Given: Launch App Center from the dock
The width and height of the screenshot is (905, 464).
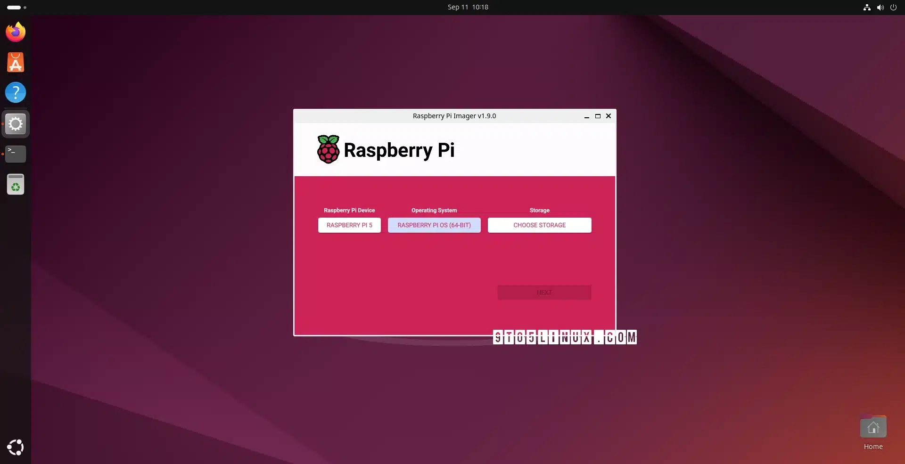Looking at the screenshot, I should [x=16, y=62].
